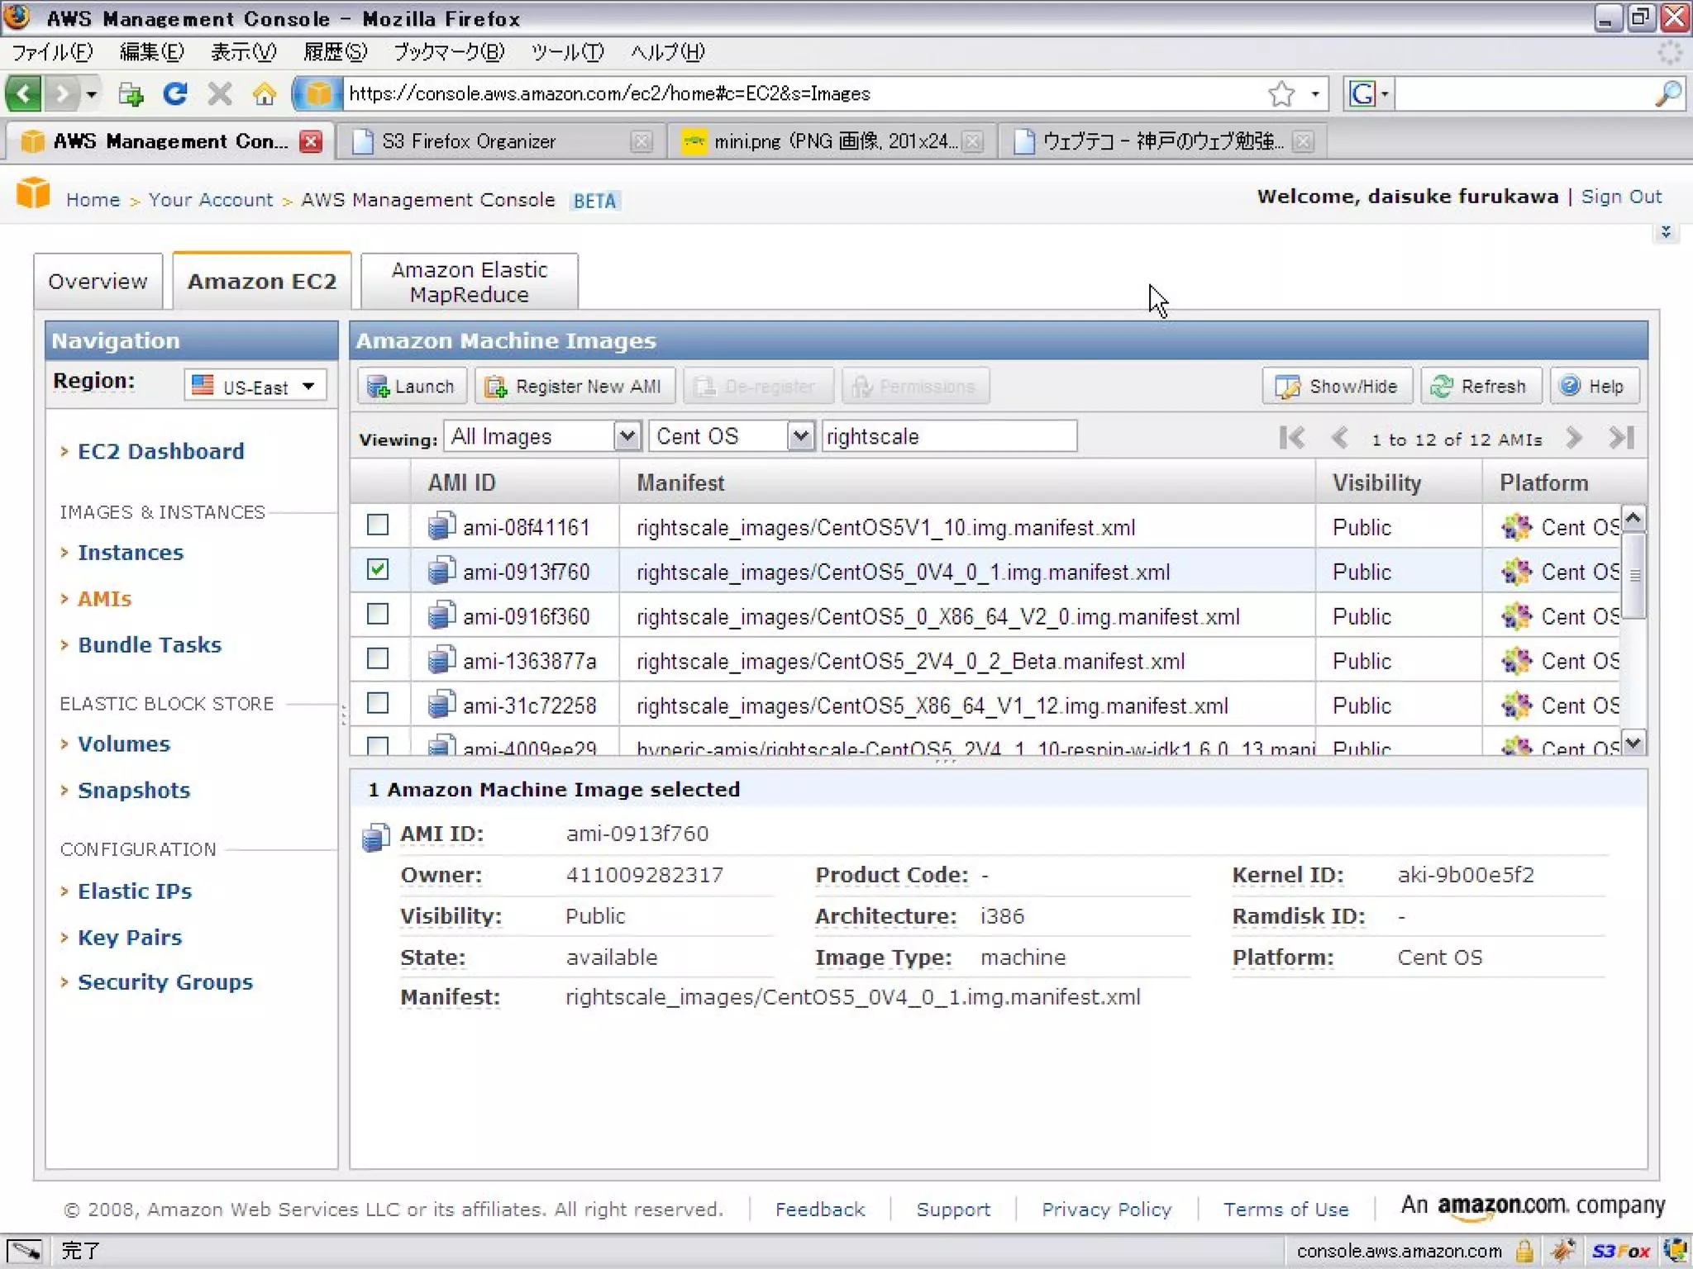
Task: Click the Firefox Back arrow button
Action: click(23, 93)
